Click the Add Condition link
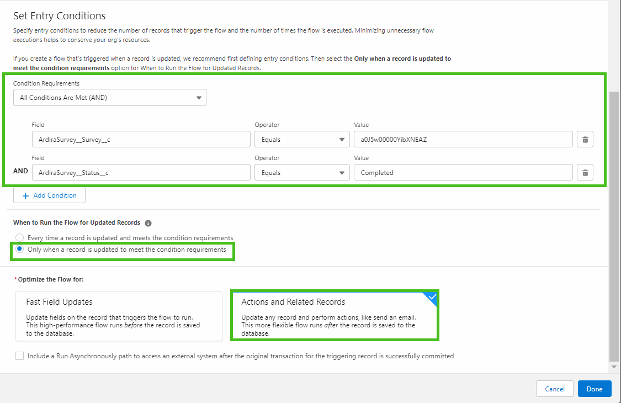The height and width of the screenshot is (403, 621). [x=55, y=195]
